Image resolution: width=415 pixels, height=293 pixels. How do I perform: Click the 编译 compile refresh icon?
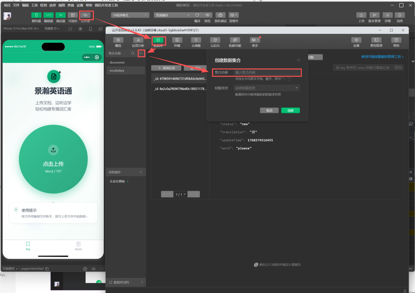pos(197,15)
